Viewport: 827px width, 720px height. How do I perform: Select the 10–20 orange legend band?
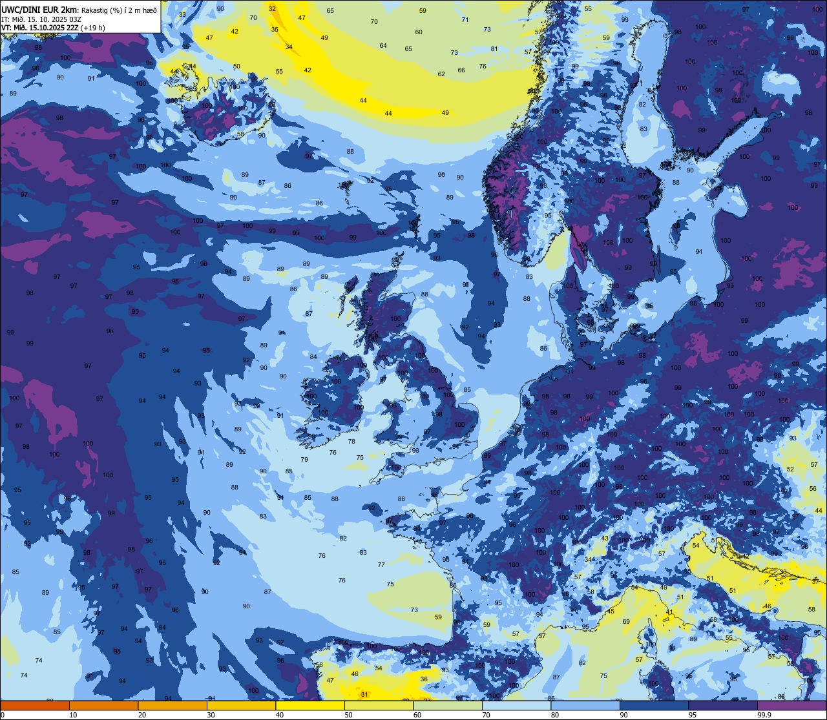[x=103, y=705]
